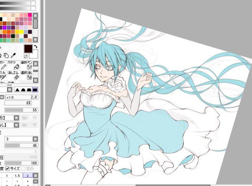Toggle the transparent color checker icon
This screenshot has width=252, height=186.
pyautogui.click(x=26, y=56)
